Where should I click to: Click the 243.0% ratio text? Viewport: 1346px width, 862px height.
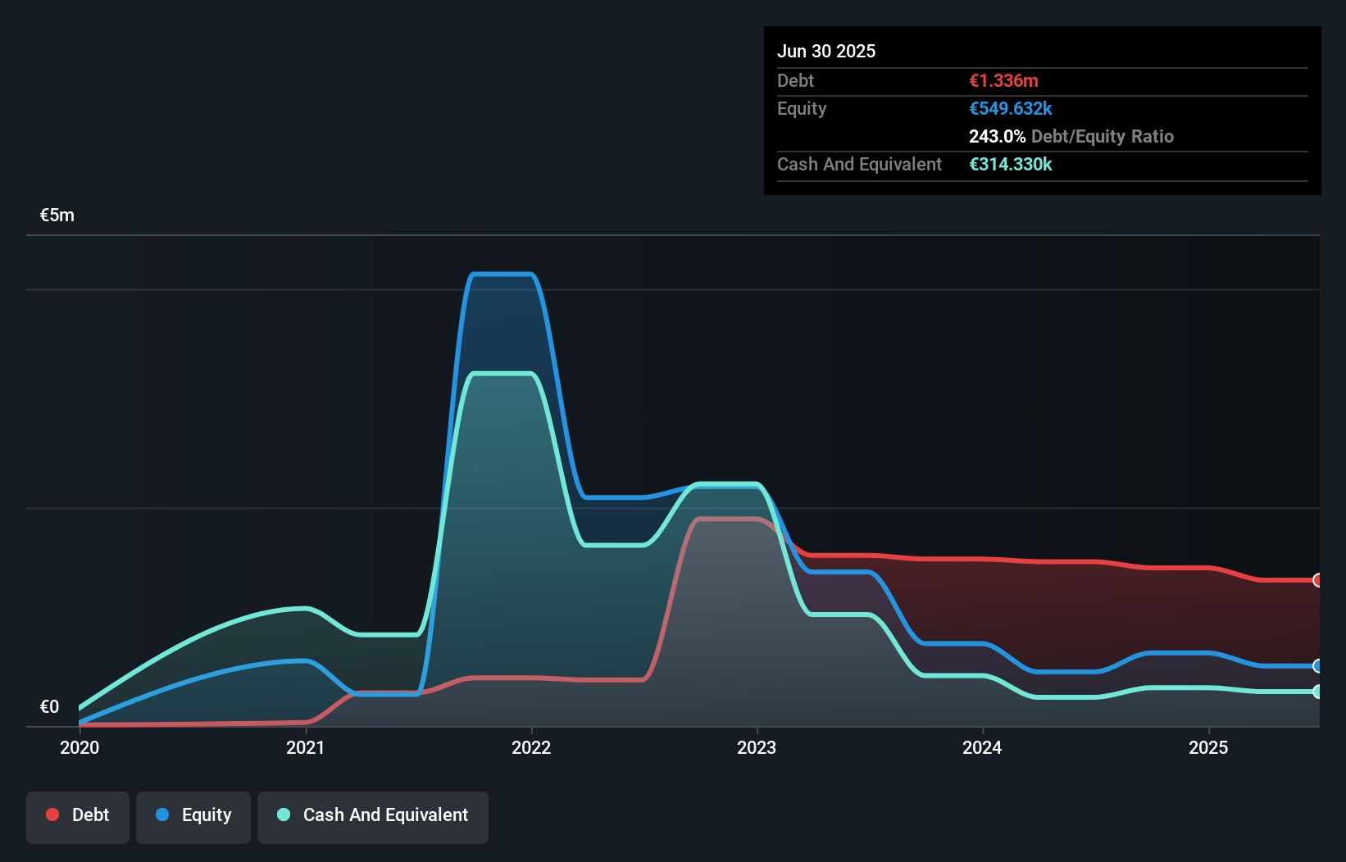coord(997,136)
